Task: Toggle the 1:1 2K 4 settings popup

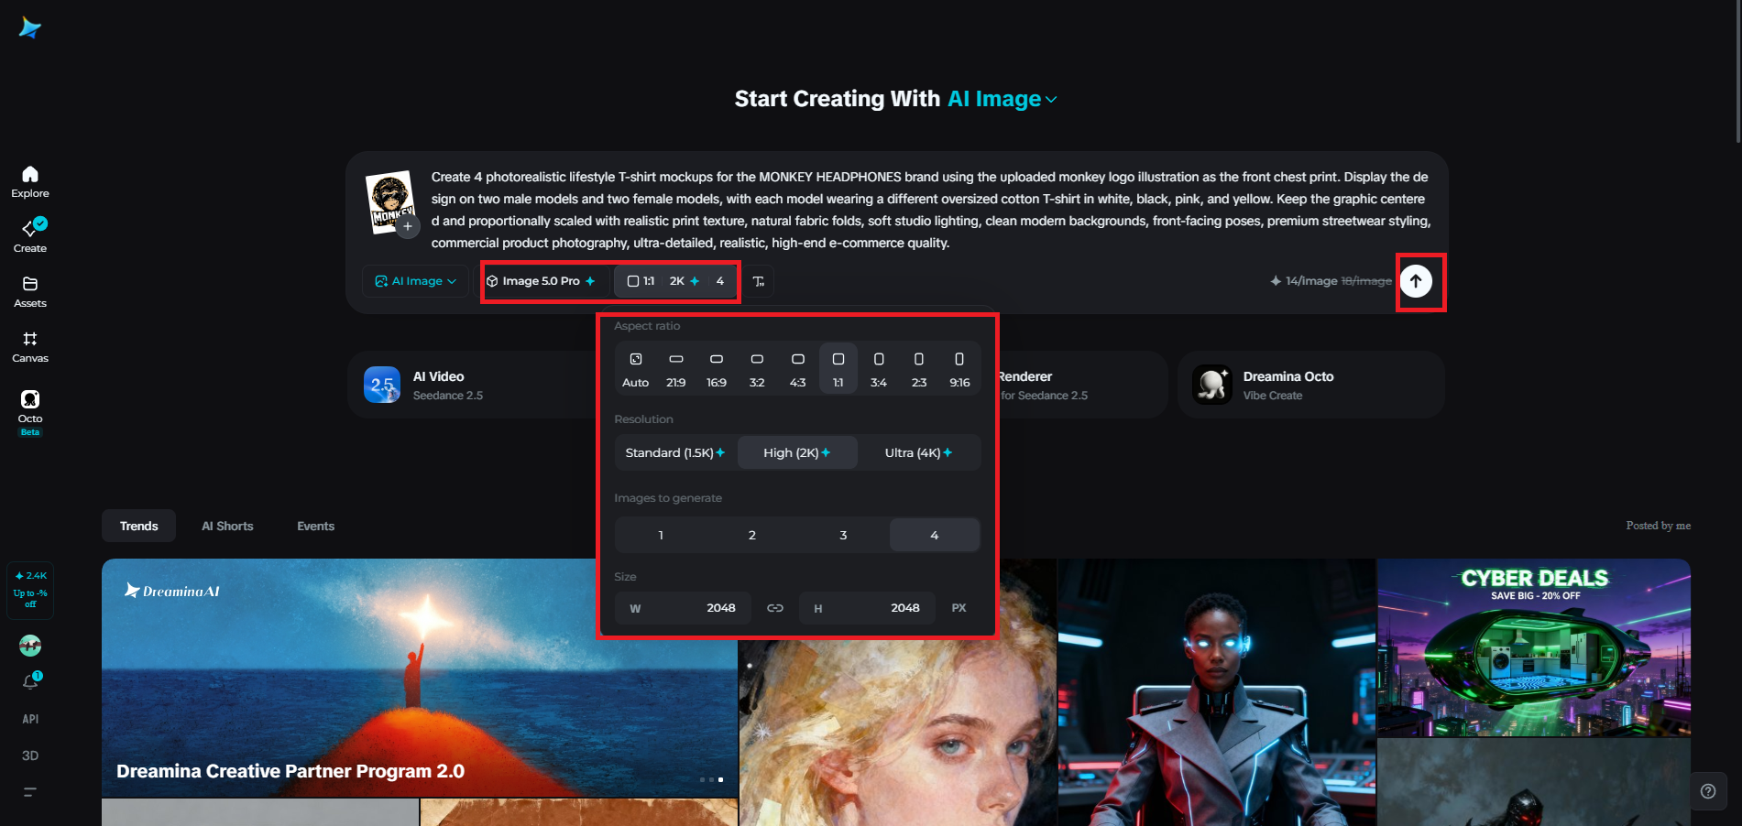Action: pyautogui.click(x=676, y=281)
